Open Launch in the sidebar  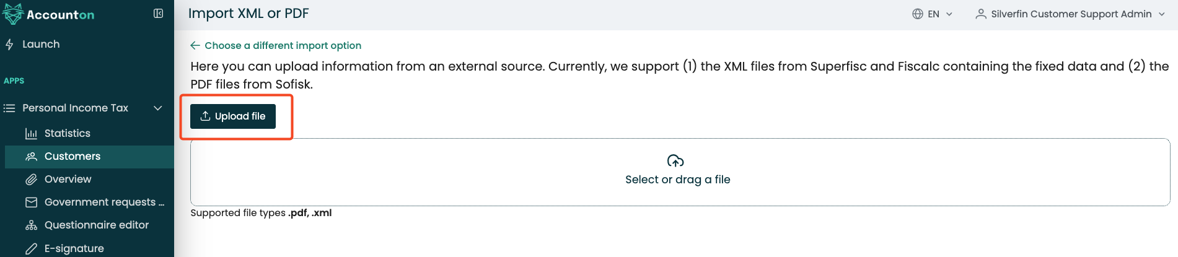pyautogui.click(x=41, y=45)
